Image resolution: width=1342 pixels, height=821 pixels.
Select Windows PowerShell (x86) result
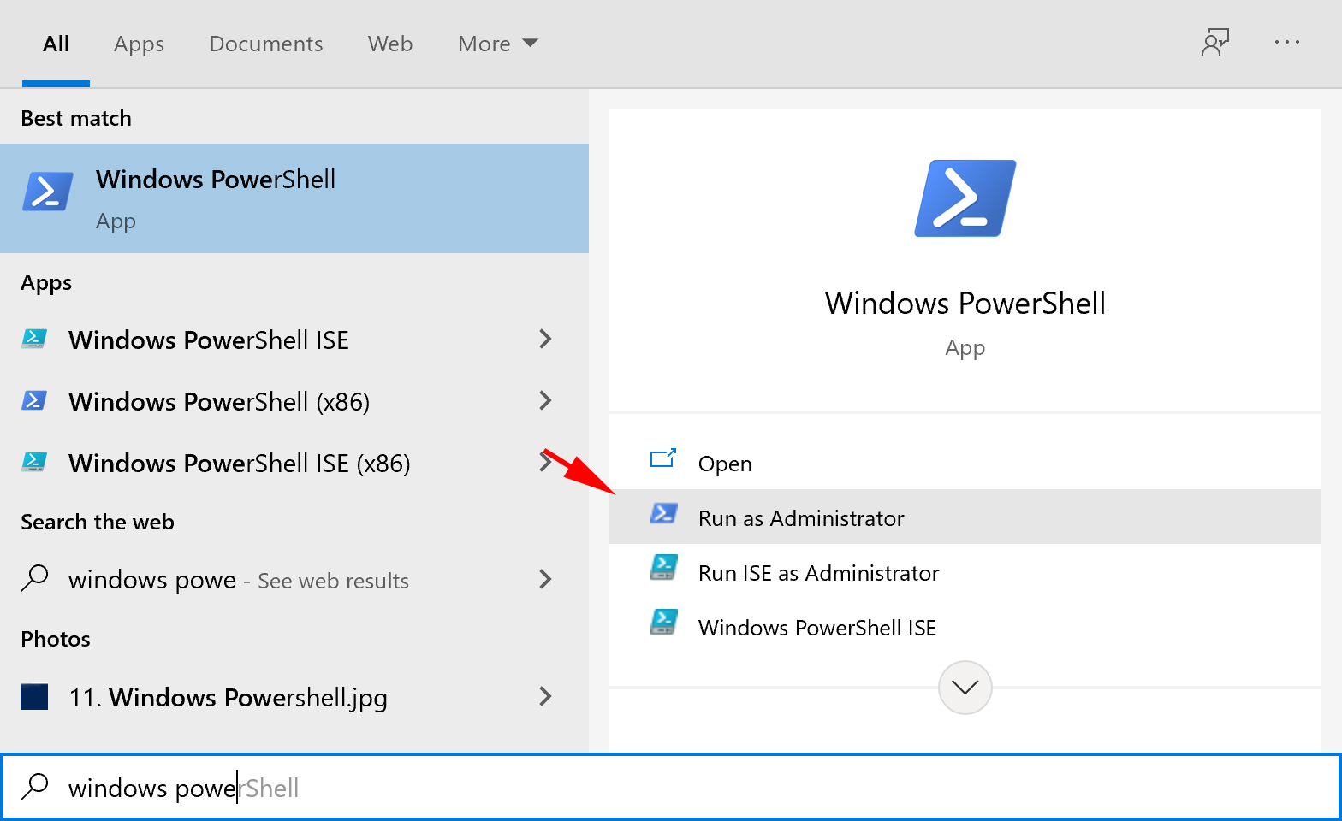(294, 401)
